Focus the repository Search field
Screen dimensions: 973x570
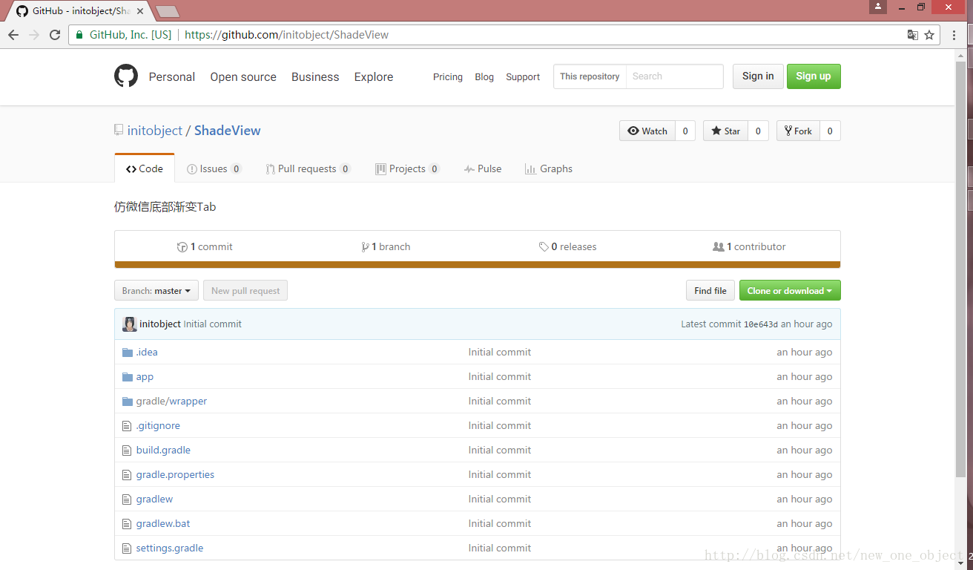tap(674, 76)
